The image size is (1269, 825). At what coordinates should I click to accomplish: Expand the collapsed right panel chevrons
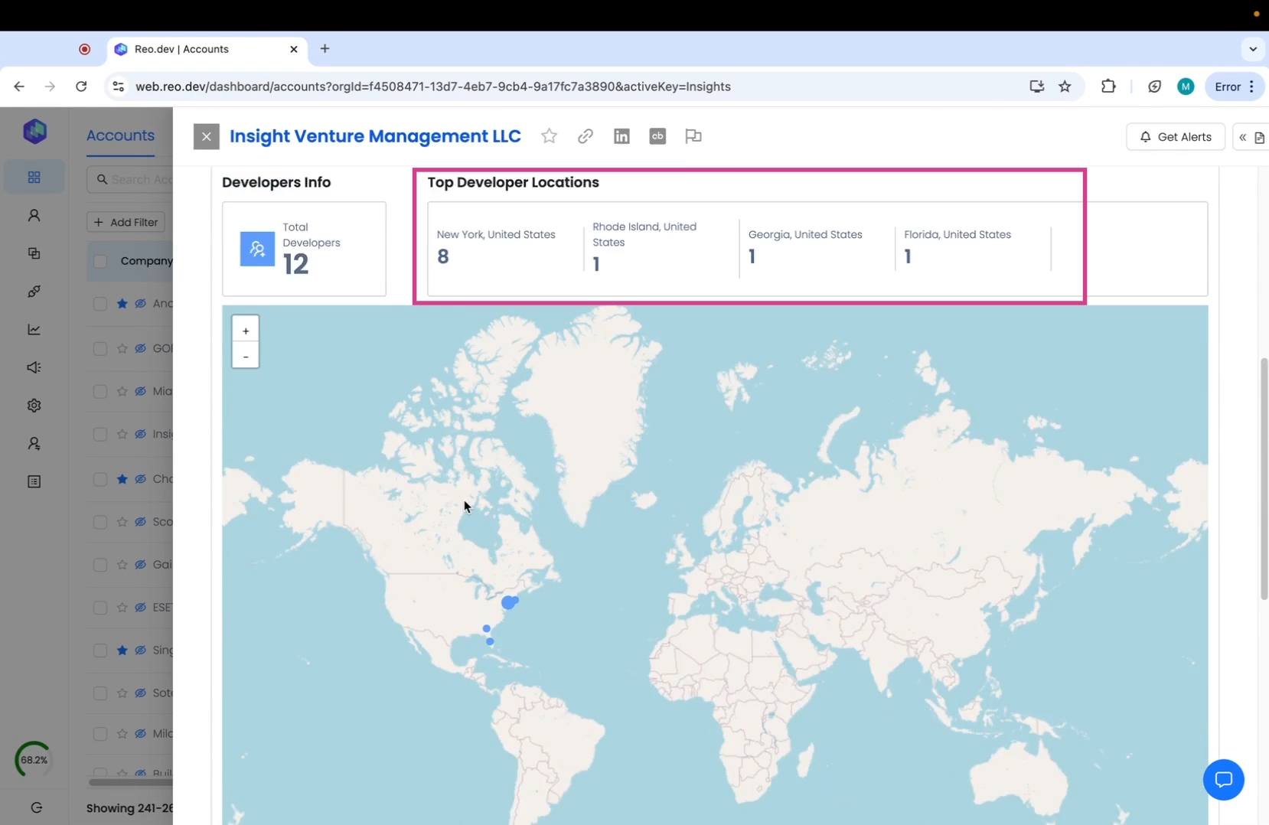[x=1242, y=137]
